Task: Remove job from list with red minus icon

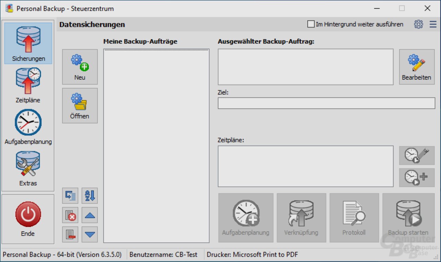Action: (x=70, y=234)
